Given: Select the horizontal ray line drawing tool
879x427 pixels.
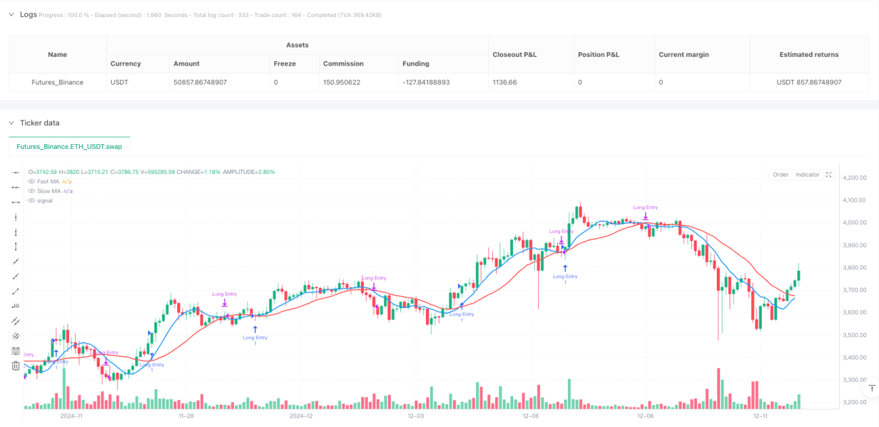Looking at the screenshot, I should coord(16,187).
